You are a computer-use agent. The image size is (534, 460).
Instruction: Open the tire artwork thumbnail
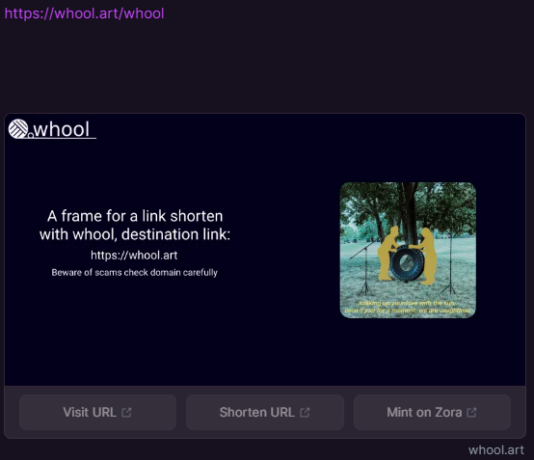tap(408, 250)
